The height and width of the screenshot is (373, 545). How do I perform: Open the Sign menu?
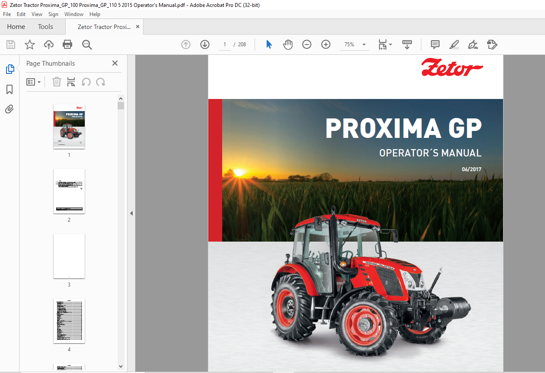click(53, 14)
